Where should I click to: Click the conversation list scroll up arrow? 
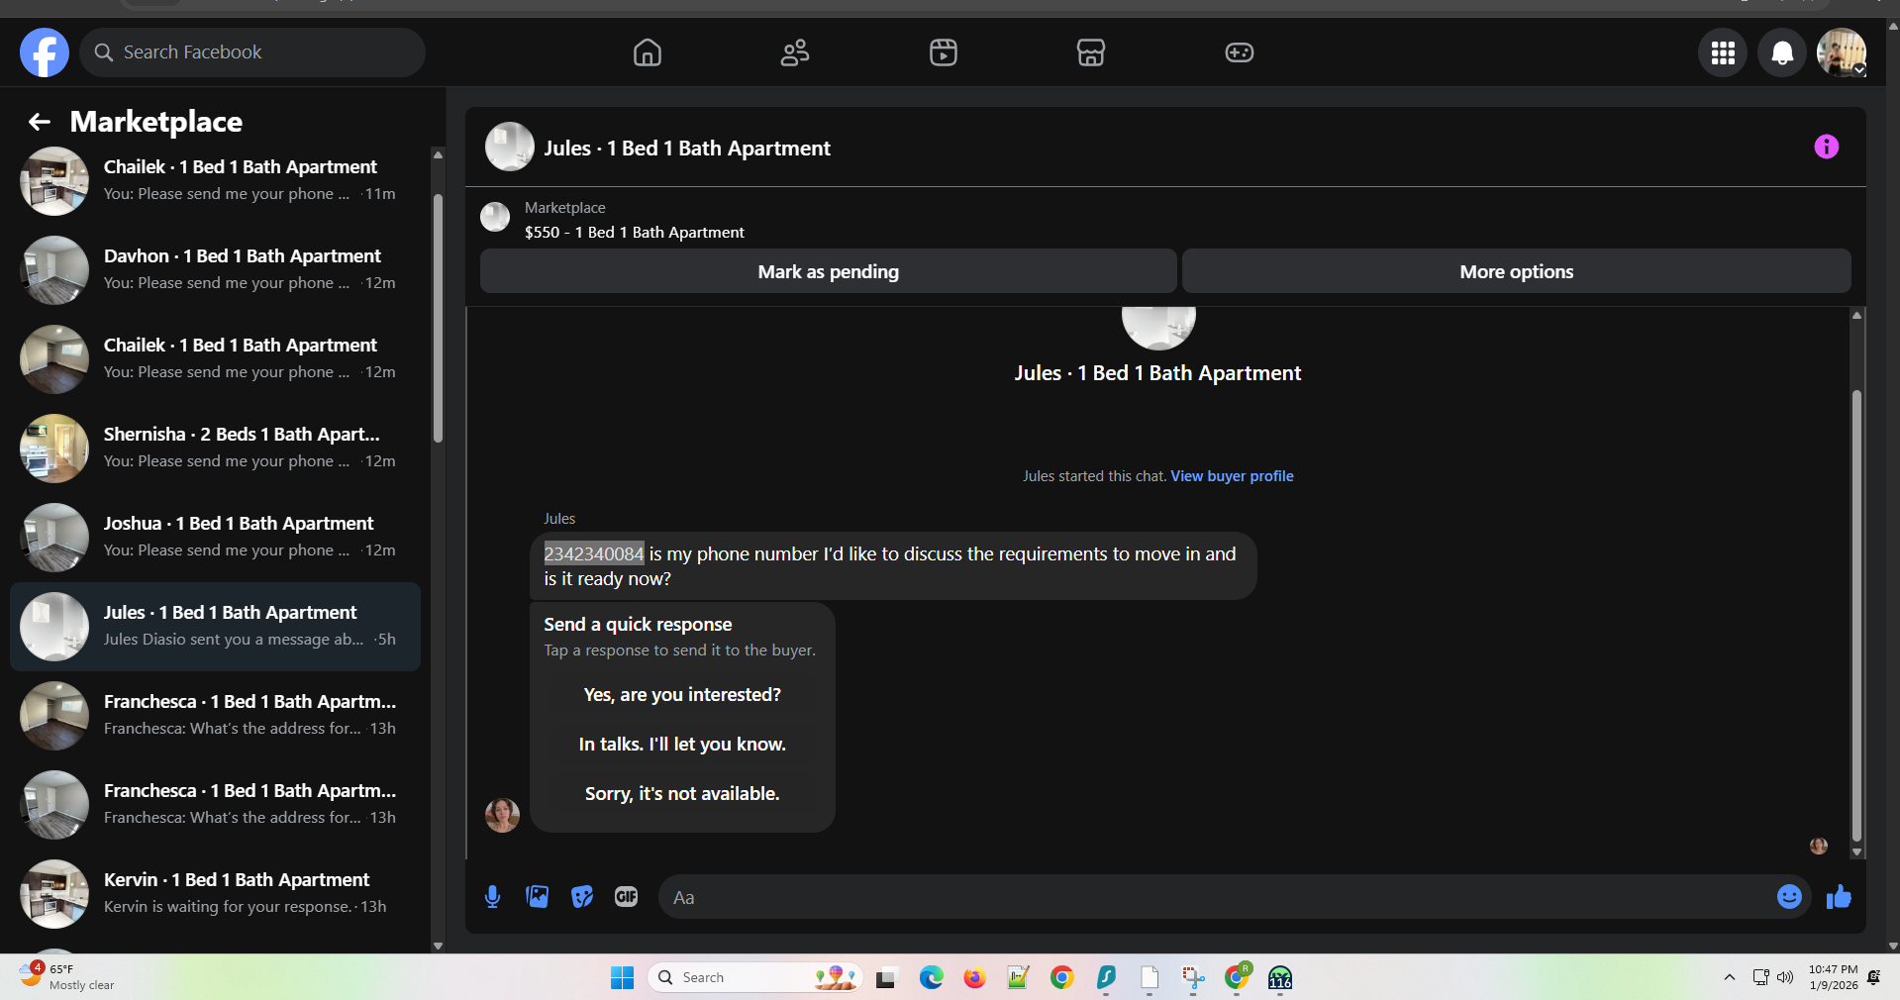(x=438, y=154)
